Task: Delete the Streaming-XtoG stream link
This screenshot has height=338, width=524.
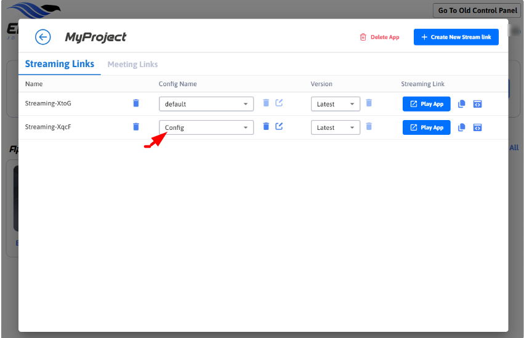Action: pos(136,103)
